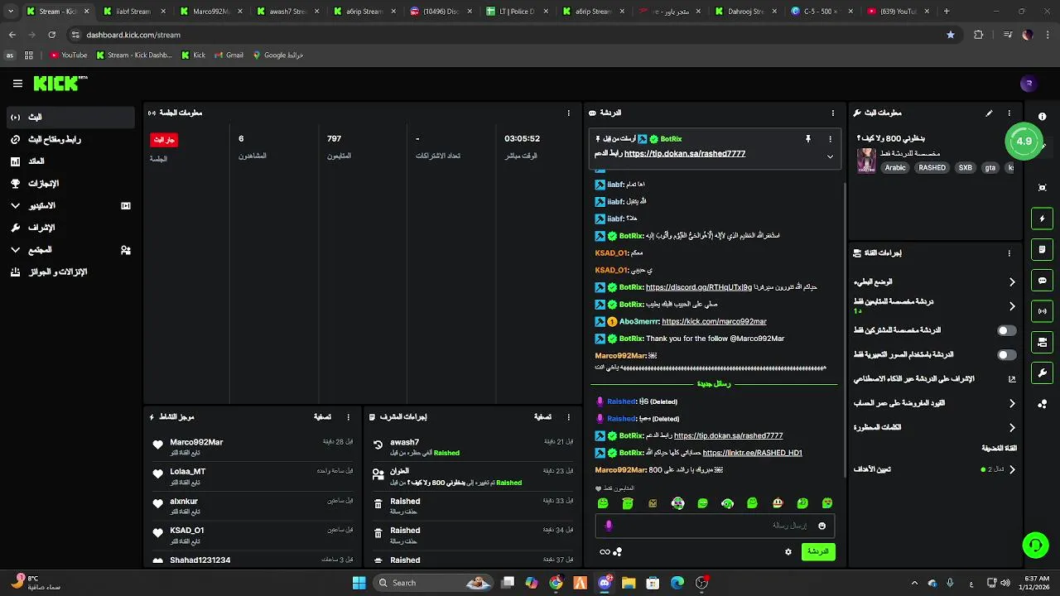
Task: Open pinned message three-dot options
Action: click(x=830, y=139)
